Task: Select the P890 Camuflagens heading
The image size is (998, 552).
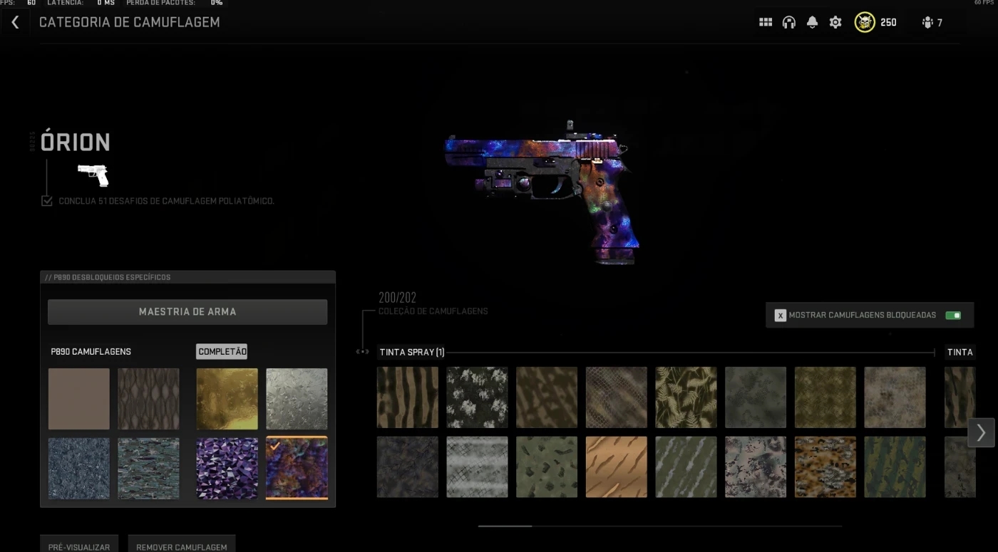Action: tap(91, 351)
